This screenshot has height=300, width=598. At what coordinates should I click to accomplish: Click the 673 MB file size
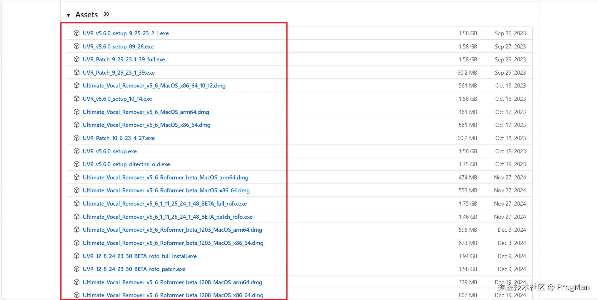468,243
